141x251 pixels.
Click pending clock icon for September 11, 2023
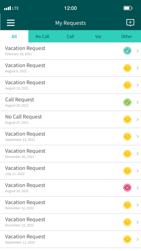pos(127,239)
